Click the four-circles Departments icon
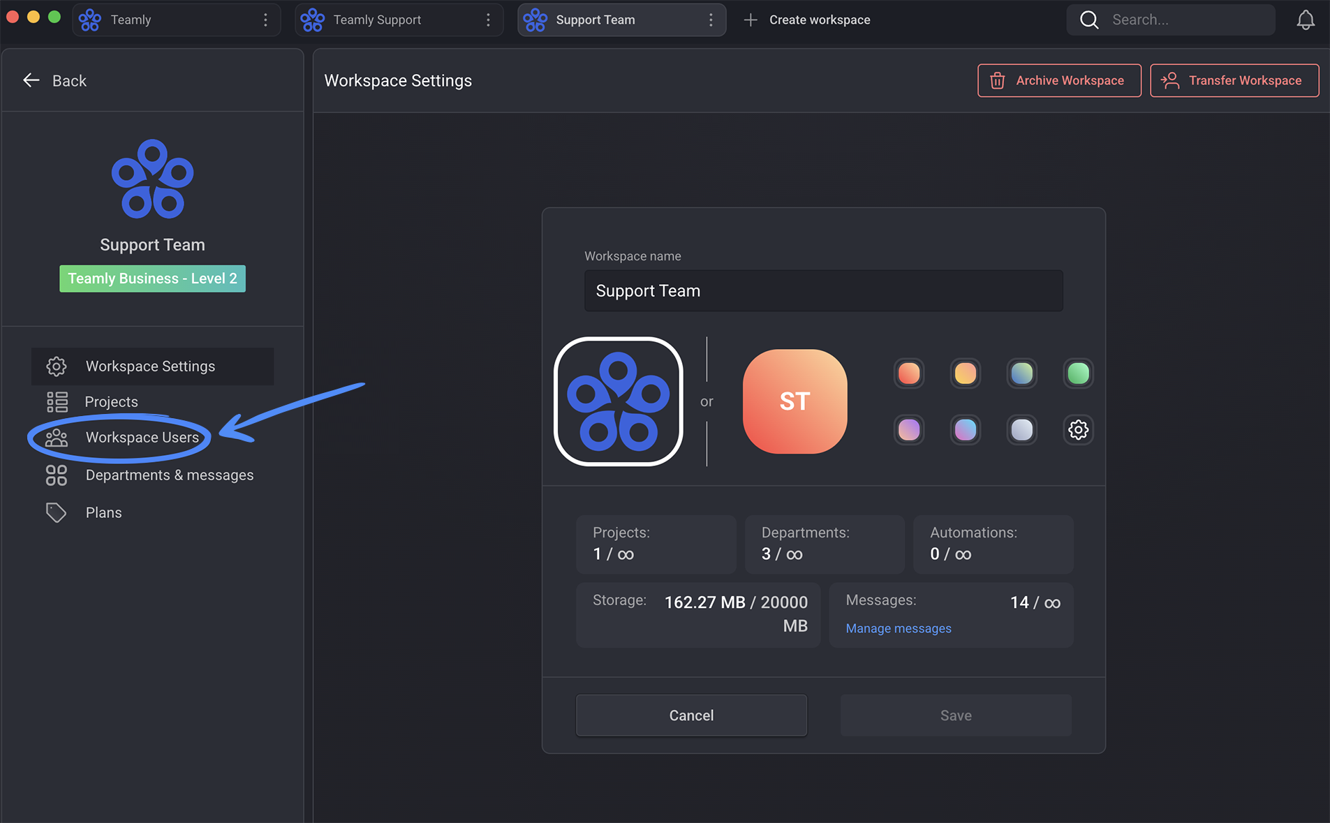Viewport: 1330px width, 823px height. point(56,475)
